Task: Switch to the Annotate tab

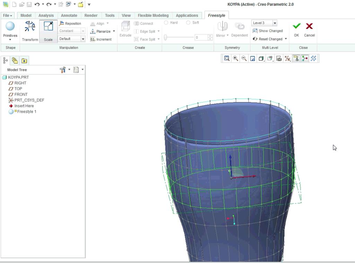Action: [x=69, y=15]
